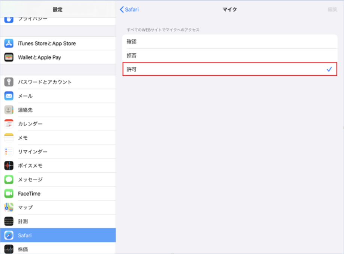Select 拒否 to deny microphone access
344x254 pixels.
[x=230, y=55]
